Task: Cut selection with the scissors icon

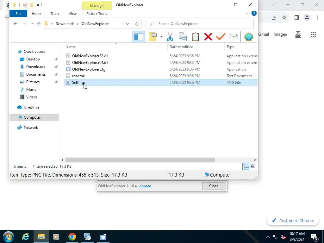Action: click(x=170, y=37)
